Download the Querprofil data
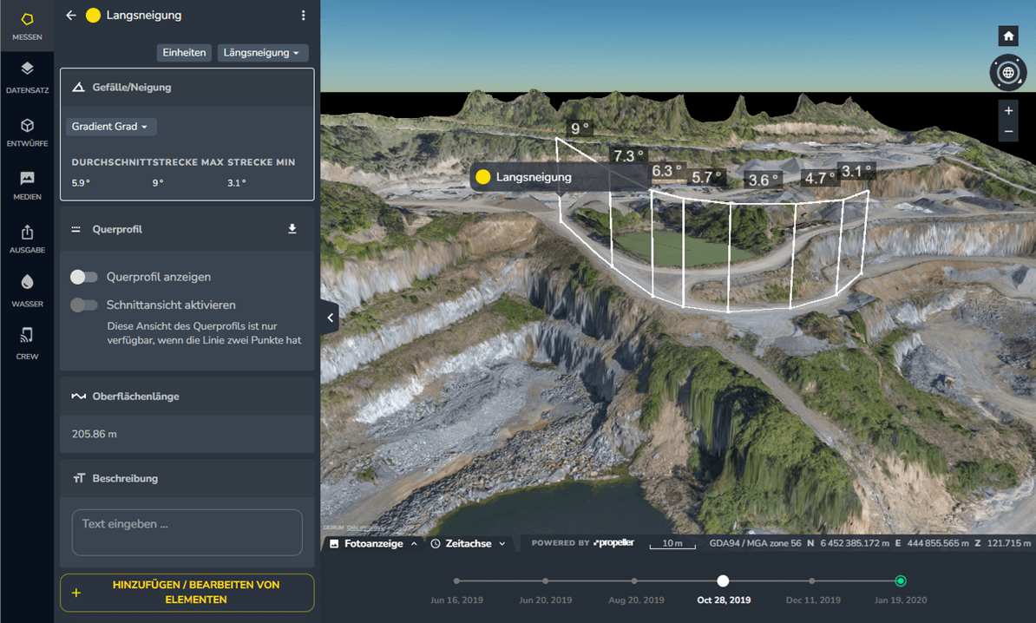The height and width of the screenshot is (623, 1036). 292,229
